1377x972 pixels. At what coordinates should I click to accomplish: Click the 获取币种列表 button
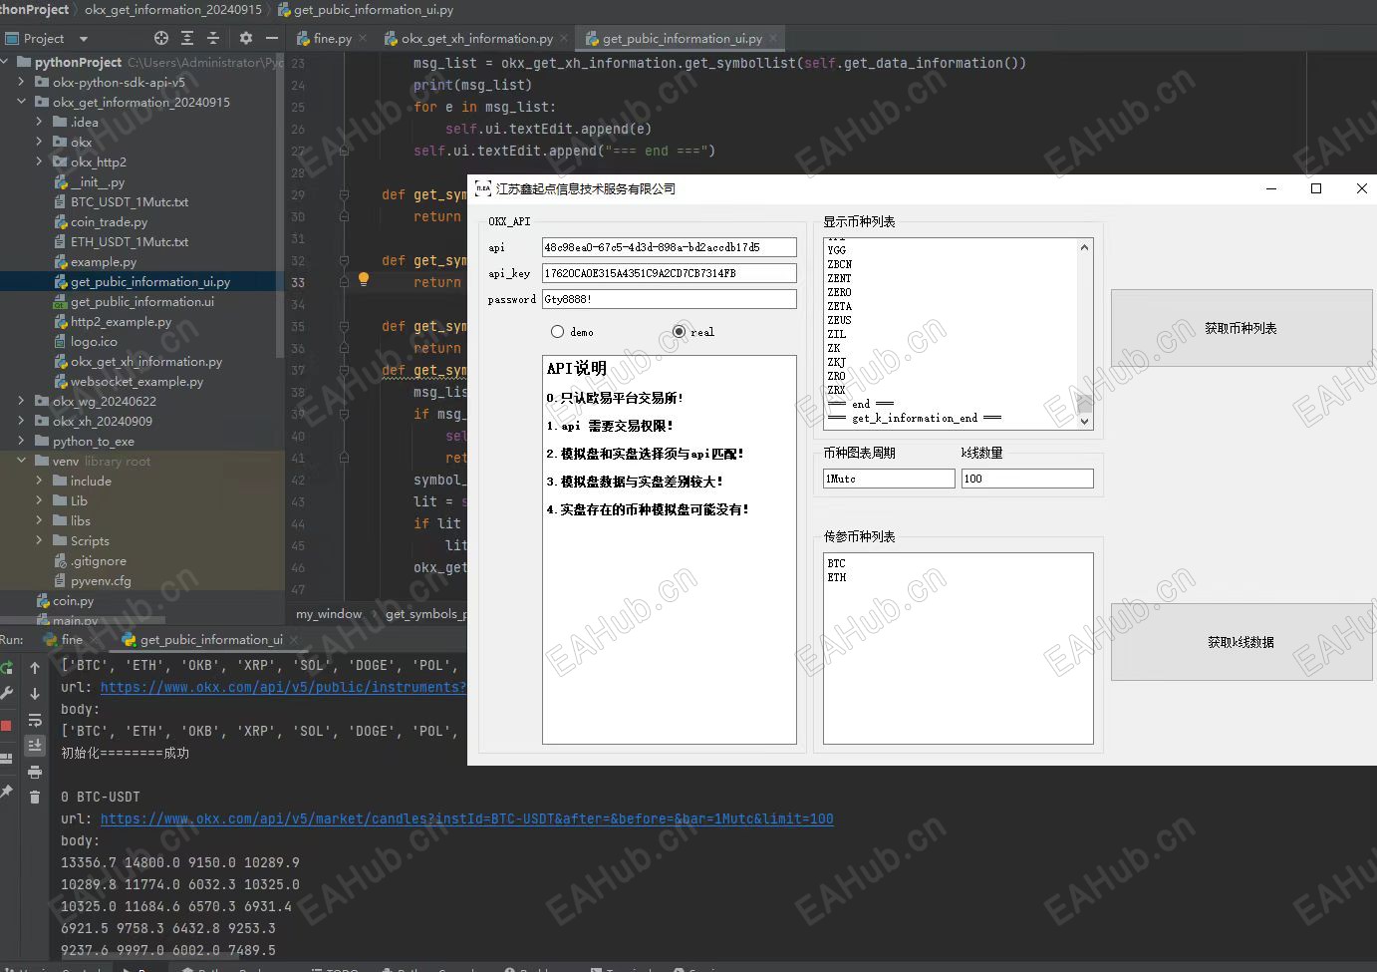coord(1240,328)
